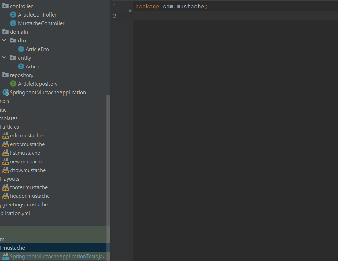Click the project tree vertical scrollbar

(x=108, y=177)
